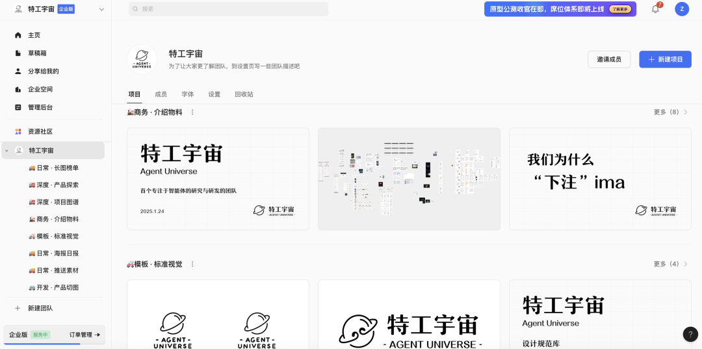Open the notification bell icon
Screen dimensions: 702x349
655,9
